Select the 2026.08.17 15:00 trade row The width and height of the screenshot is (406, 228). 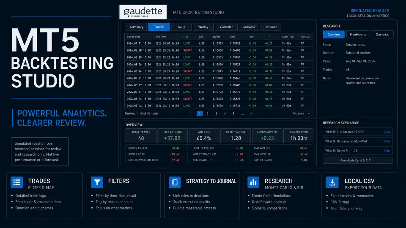coord(219,92)
